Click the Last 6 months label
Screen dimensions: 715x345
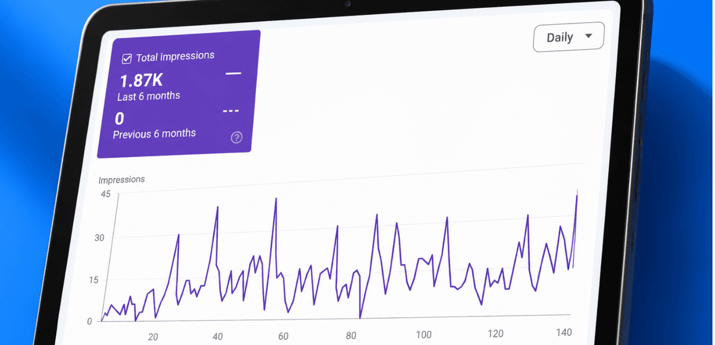coord(149,96)
